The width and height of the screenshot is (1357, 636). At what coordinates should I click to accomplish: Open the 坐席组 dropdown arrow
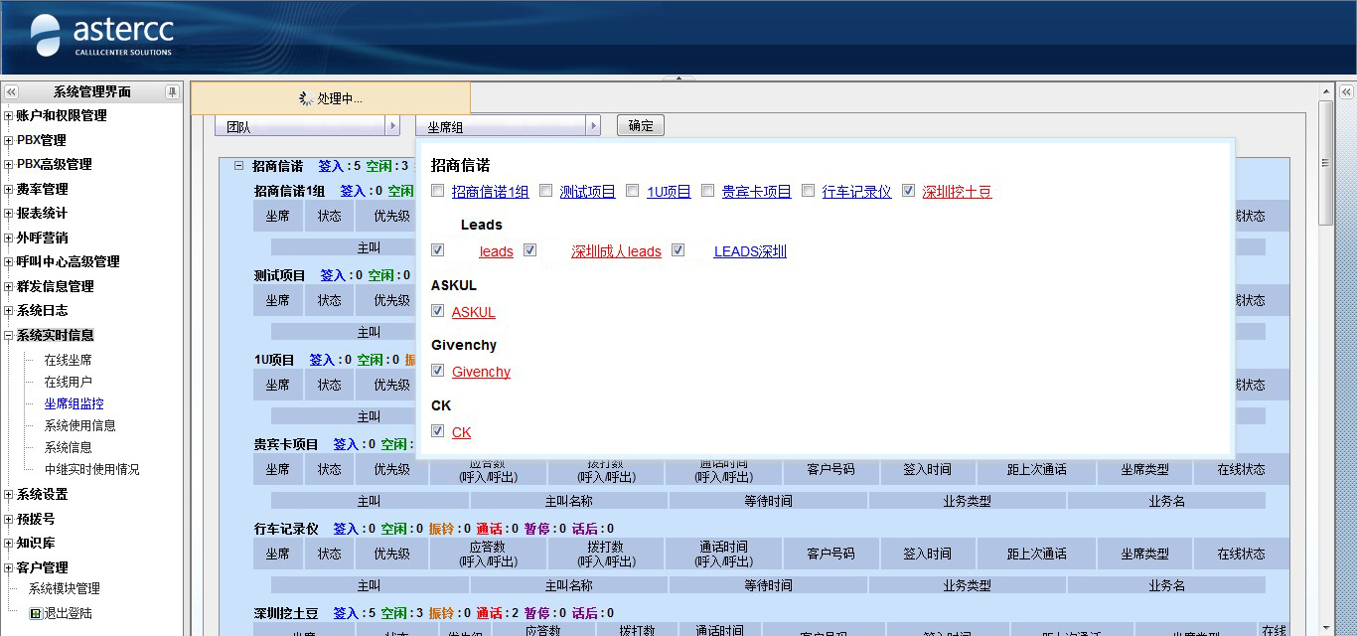593,126
